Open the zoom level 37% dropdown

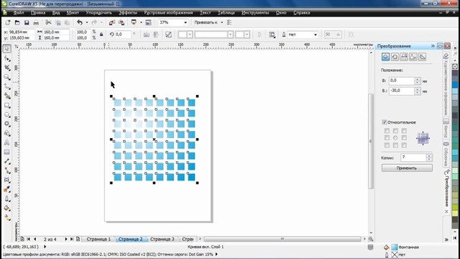point(185,22)
